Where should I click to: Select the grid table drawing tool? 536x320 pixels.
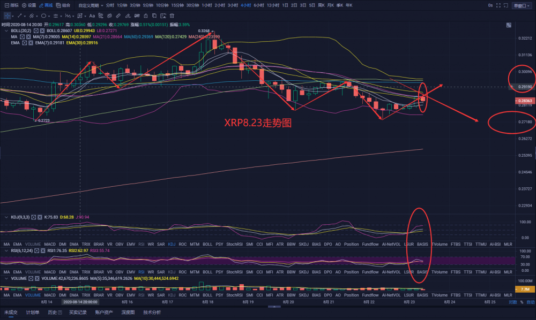(x=80, y=16)
